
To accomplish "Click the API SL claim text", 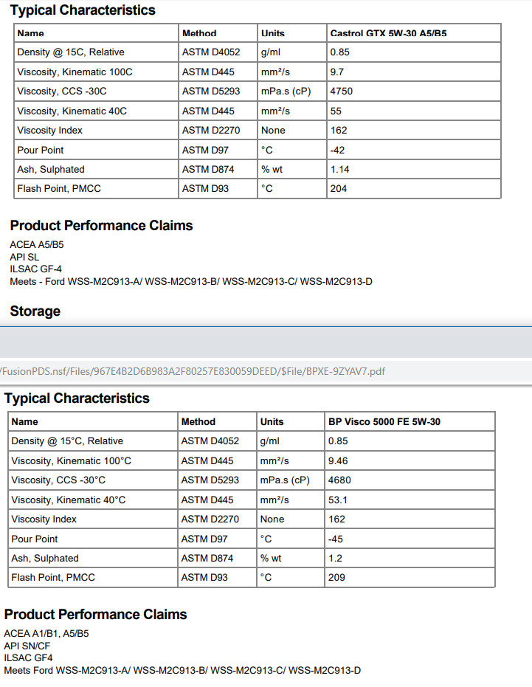I will coord(24,257).
